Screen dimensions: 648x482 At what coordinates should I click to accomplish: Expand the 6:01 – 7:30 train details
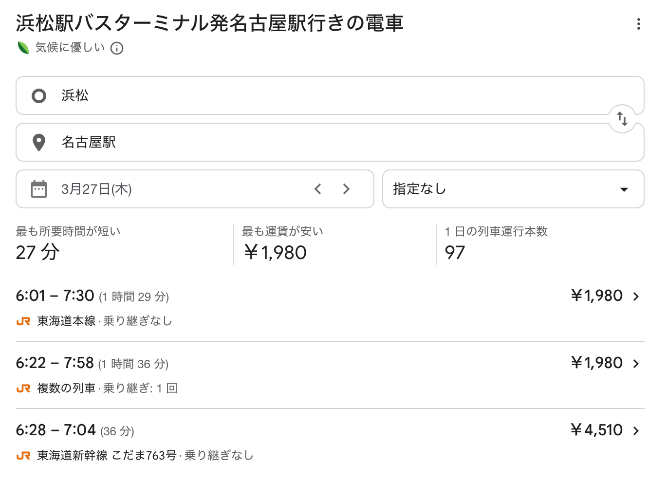pos(636,297)
